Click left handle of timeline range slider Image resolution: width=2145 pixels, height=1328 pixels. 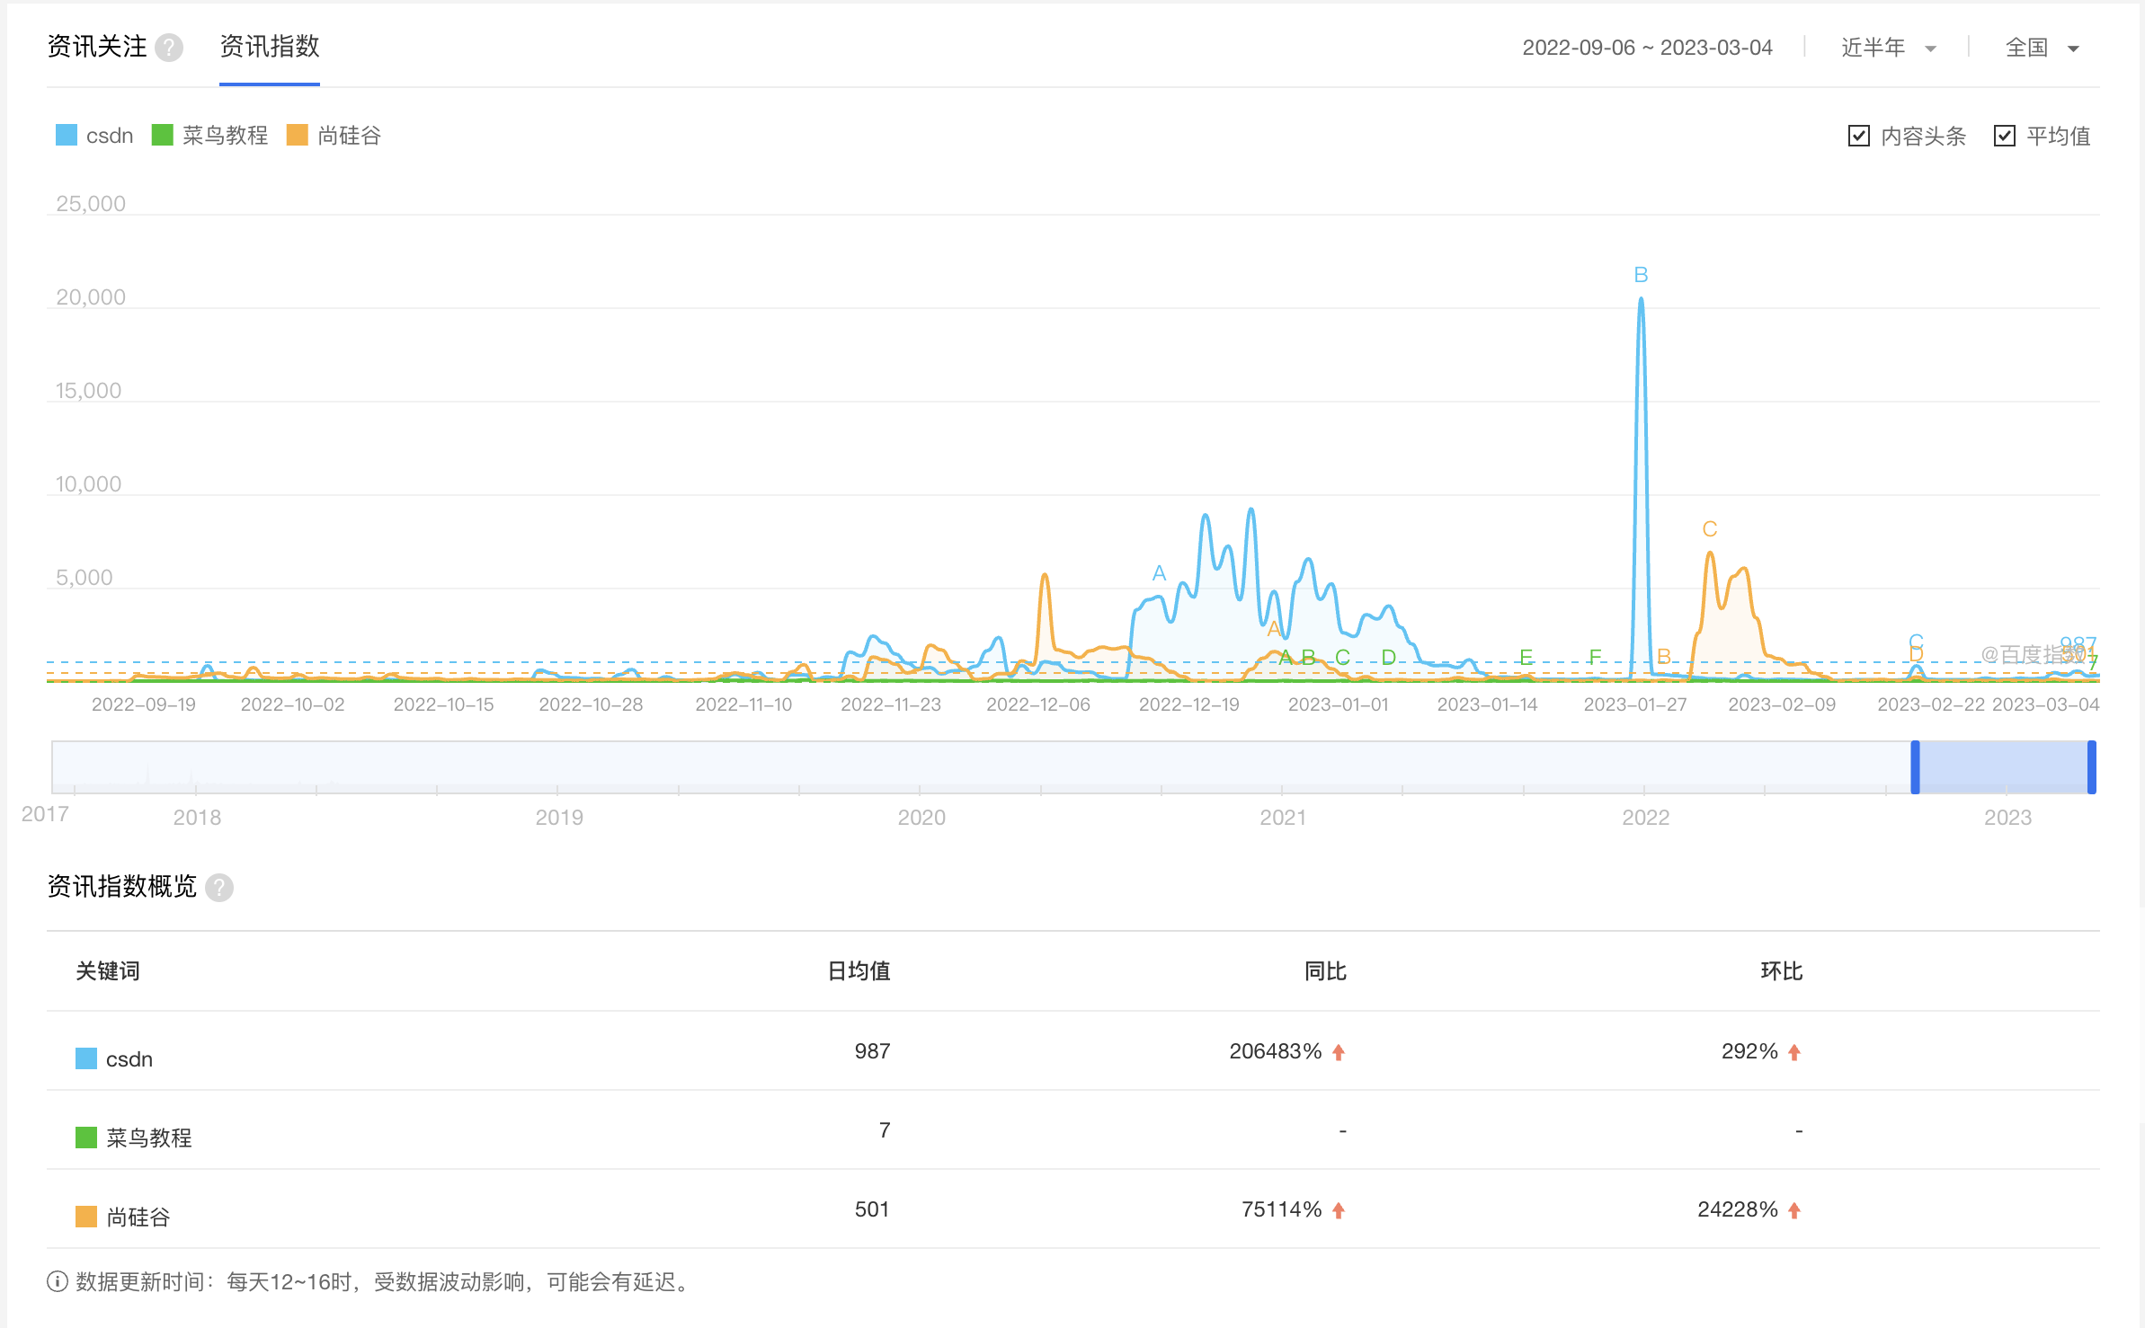point(1915,767)
